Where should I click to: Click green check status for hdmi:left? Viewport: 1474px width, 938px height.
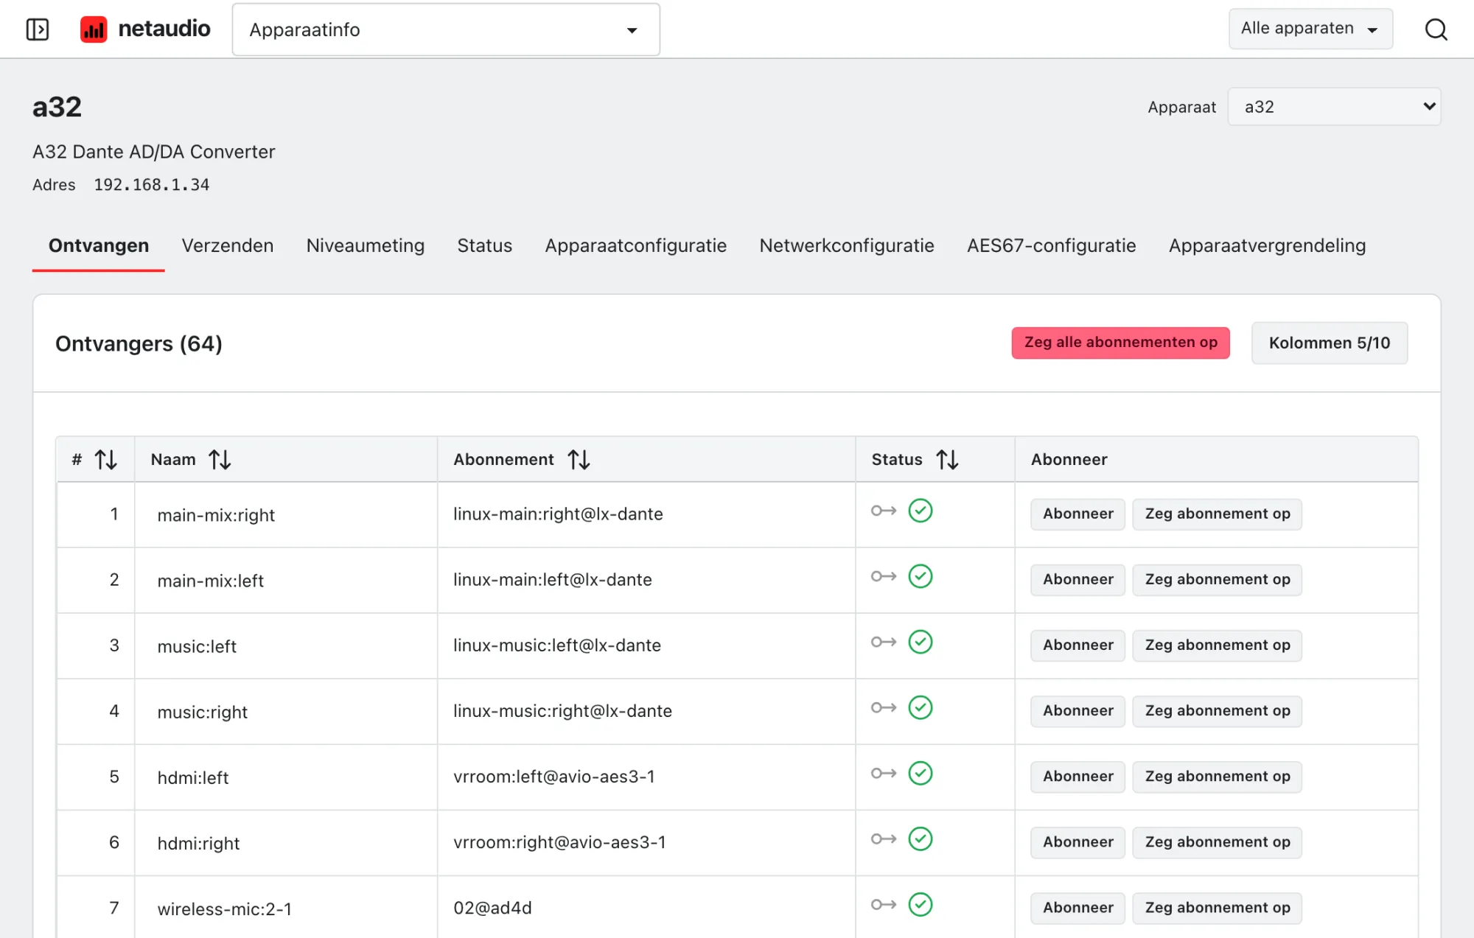pos(921,773)
